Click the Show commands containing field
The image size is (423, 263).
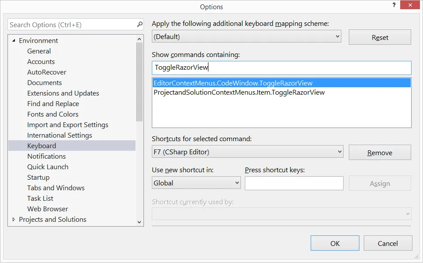(281, 68)
